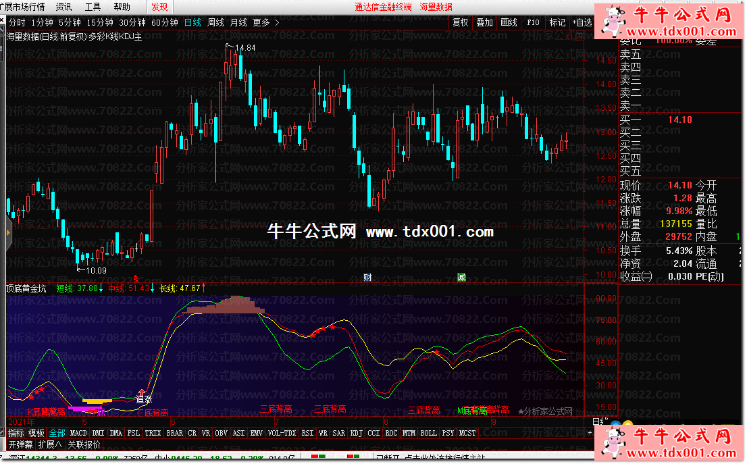747x464 pixels.
Task: Click the 14.84 high price label
Action: (x=245, y=48)
